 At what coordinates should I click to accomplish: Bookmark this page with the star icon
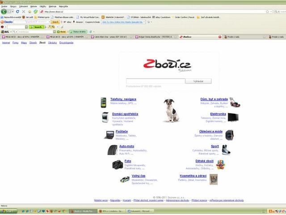click(267, 12)
